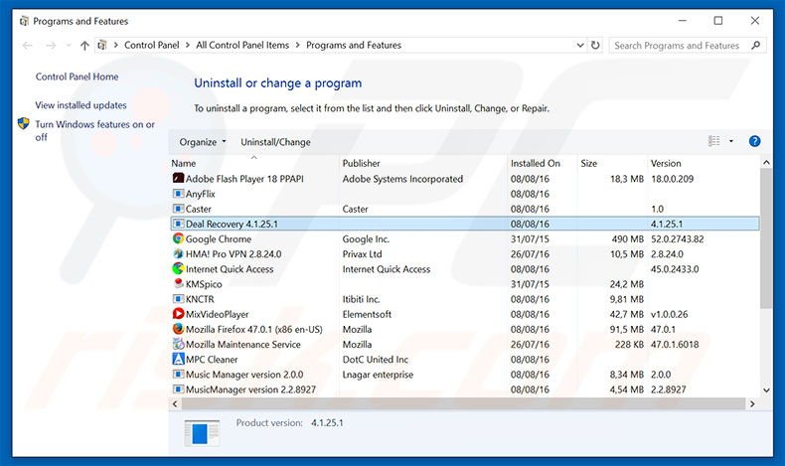Image resolution: width=785 pixels, height=466 pixels.
Task: Click the search magnifier icon
Action: [x=755, y=45]
